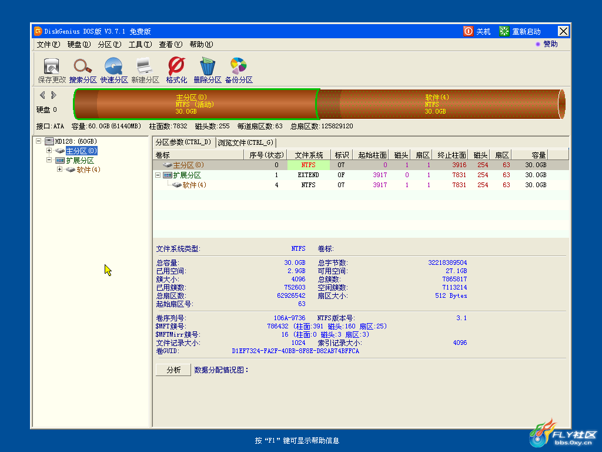The height and width of the screenshot is (452, 602).
Task: Click the 删除分区 delete partition icon
Action: click(208, 66)
